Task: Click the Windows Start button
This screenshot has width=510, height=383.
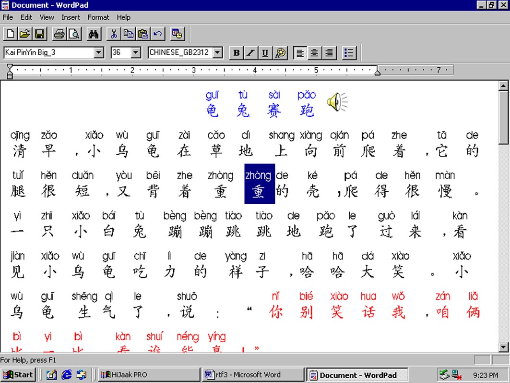Action: [18, 375]
